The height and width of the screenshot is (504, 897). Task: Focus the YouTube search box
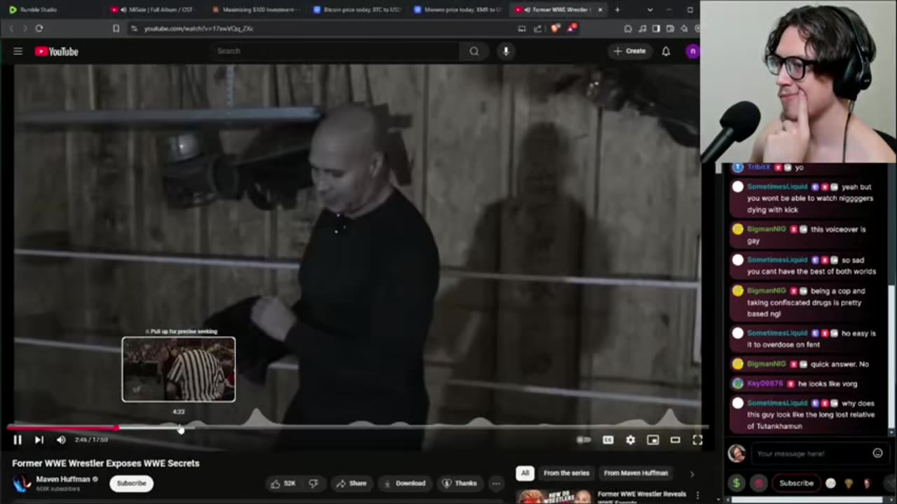[335, 51]
